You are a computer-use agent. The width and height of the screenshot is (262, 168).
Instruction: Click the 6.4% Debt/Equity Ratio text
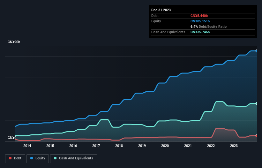pos(208,27)
